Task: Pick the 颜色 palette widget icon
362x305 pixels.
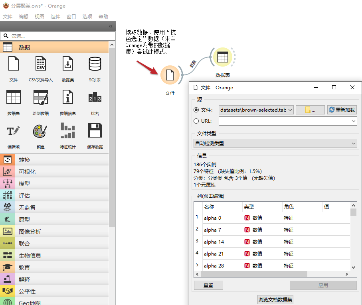Action: tap(40, 131)
